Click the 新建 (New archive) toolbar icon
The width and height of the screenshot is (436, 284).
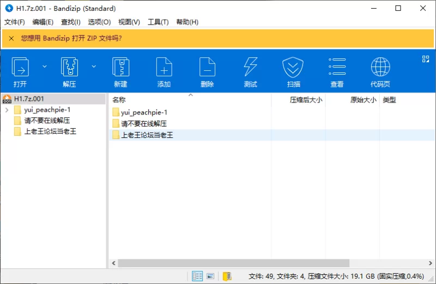pyautogui.click(x=120, y=68)
